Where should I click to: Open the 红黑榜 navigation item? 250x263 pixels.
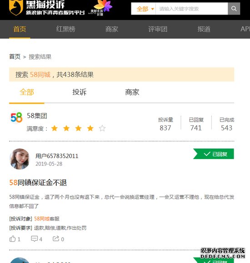click(65, 29)
